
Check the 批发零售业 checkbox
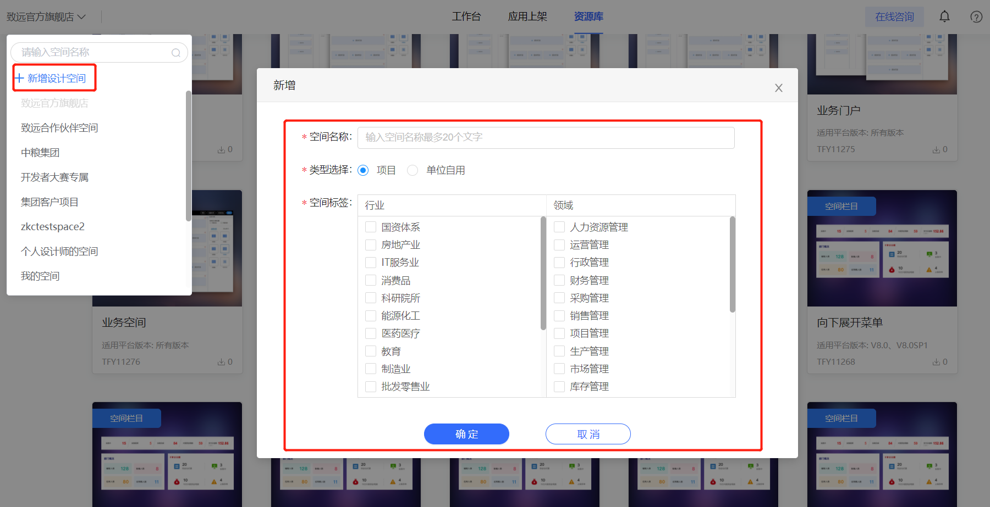pyautogui.click(x=371, y=386)
